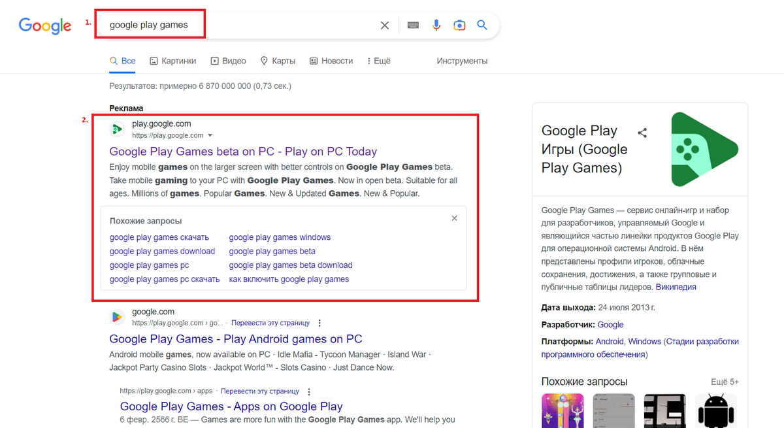Expand Ещё 5+ related searches
Viewport: 784px width, 428px height.
click(x=725, y=382)
